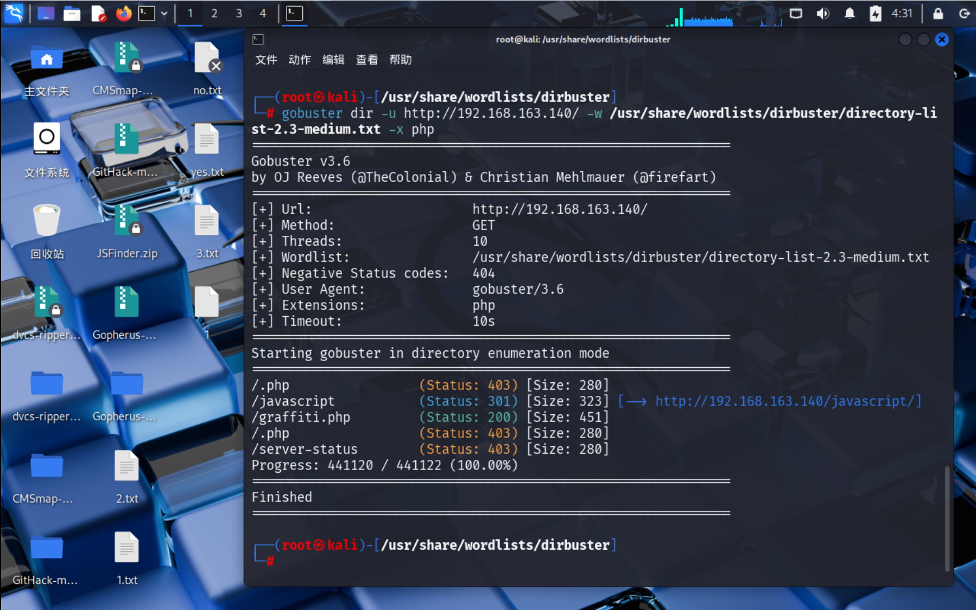Select the JSFinder.zip desktop icon

tap(126, 232)
